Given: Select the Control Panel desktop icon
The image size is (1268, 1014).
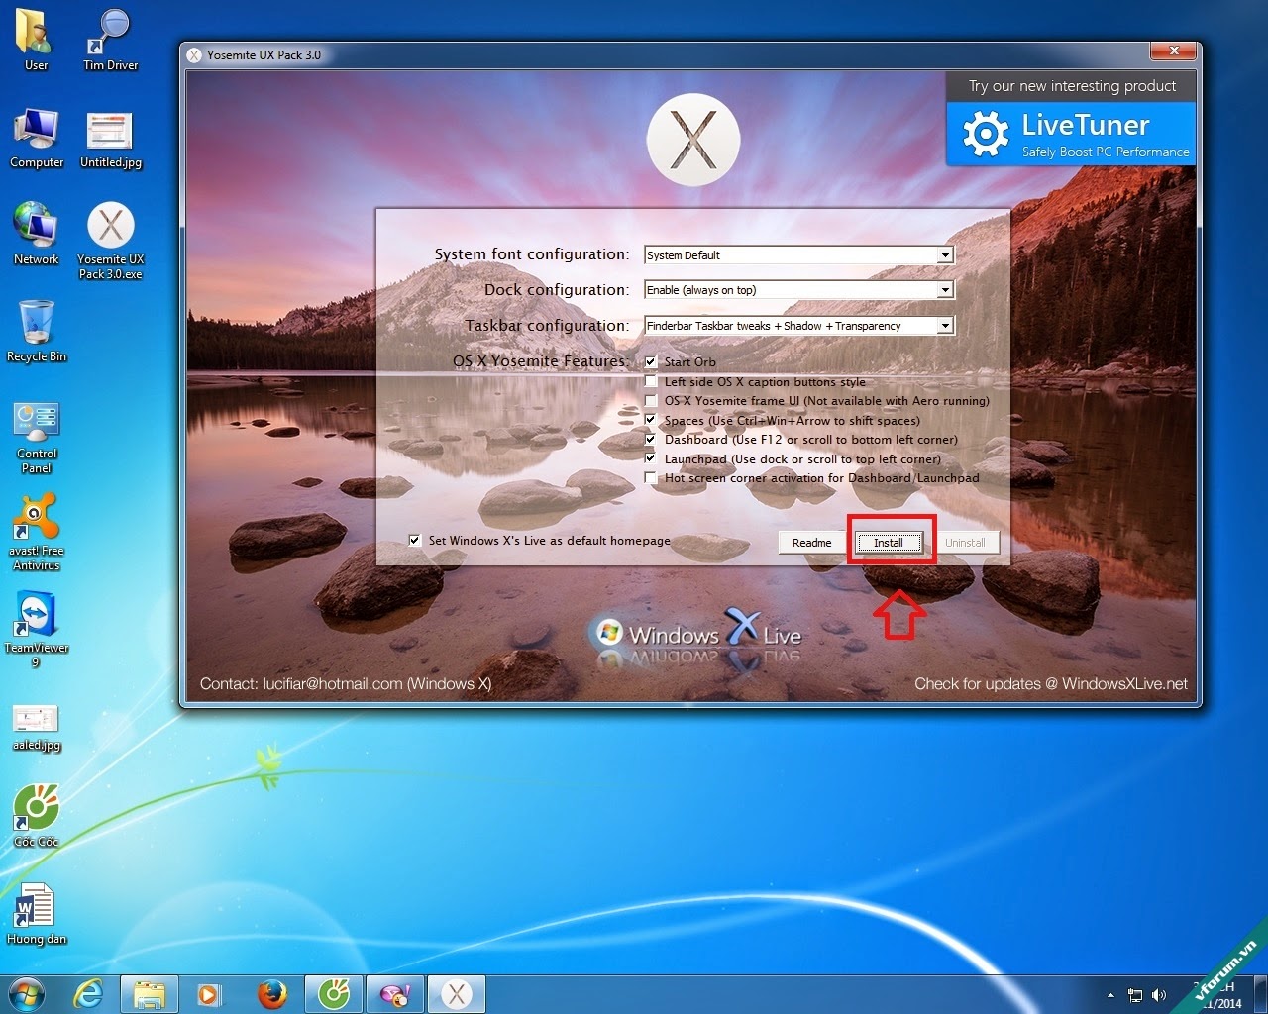Looking at the screenshot, I should click(x=37, y=437).
